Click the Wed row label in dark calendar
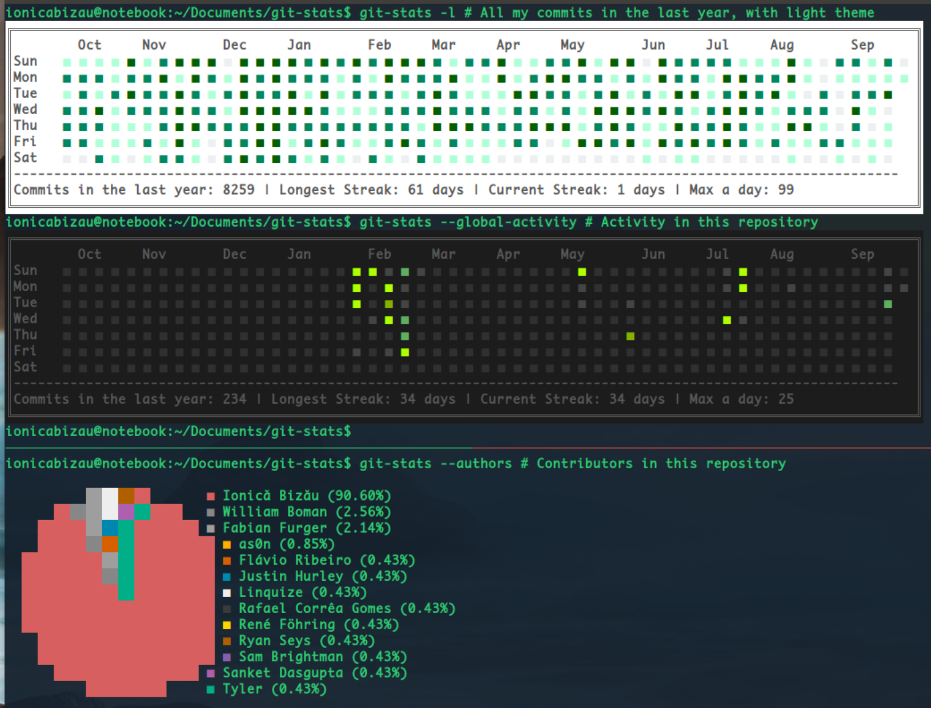 tap(25, 319)
